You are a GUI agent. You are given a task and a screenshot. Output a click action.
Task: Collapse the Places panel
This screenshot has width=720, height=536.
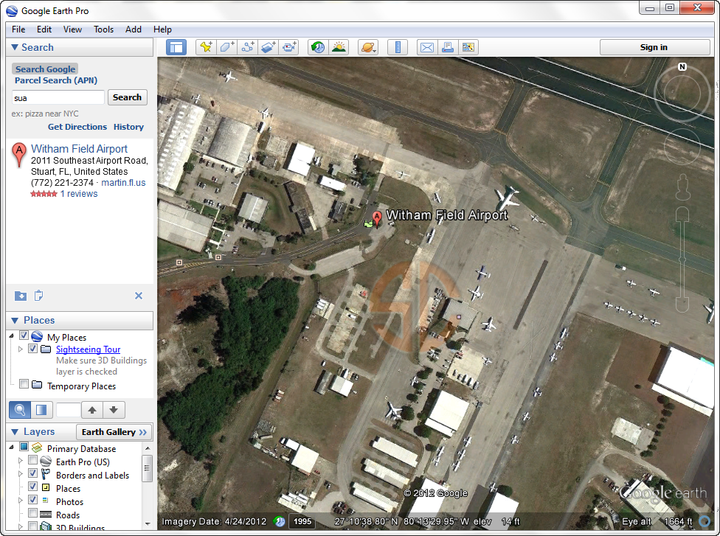[x=16, y=320]
